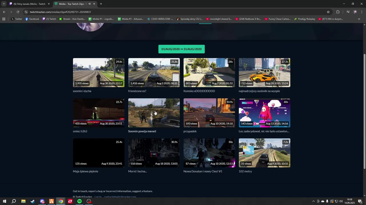Click the Windows Start button
This screenshot has height=205, width=366.
(x=4, y=201)
